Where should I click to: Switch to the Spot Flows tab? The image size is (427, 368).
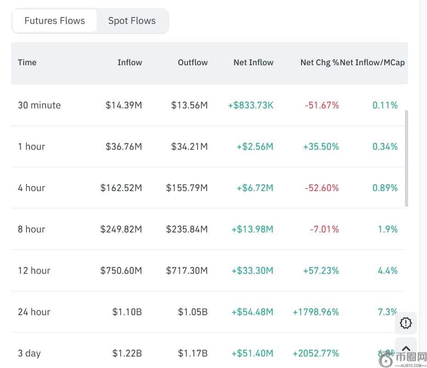click(131, 21)
